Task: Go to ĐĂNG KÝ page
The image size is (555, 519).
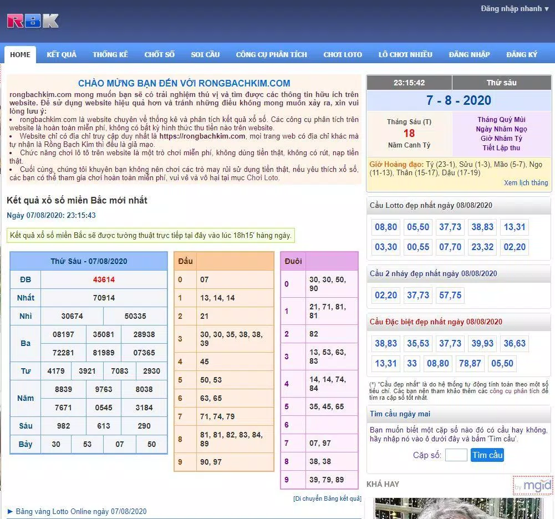Action: click(522, 54)
